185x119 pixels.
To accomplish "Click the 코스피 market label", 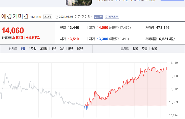I will click(x=48, y=17).
